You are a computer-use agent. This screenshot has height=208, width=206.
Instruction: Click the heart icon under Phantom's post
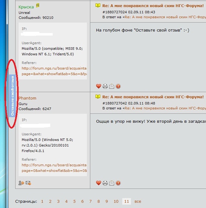tap(99, 183)
